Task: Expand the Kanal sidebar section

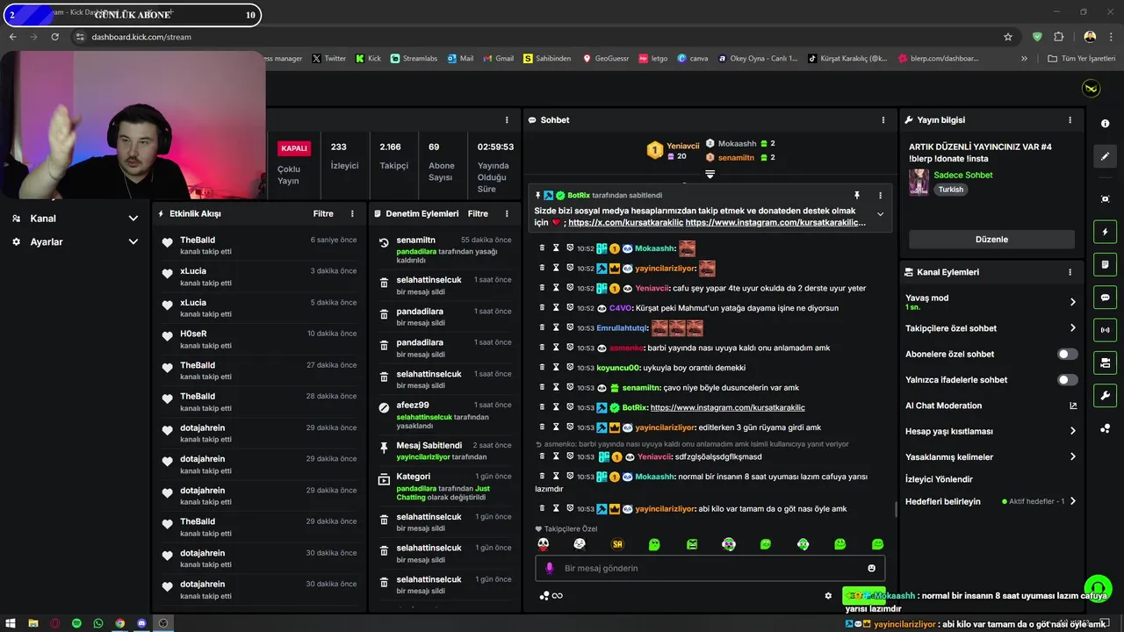Action: (75, 219)
